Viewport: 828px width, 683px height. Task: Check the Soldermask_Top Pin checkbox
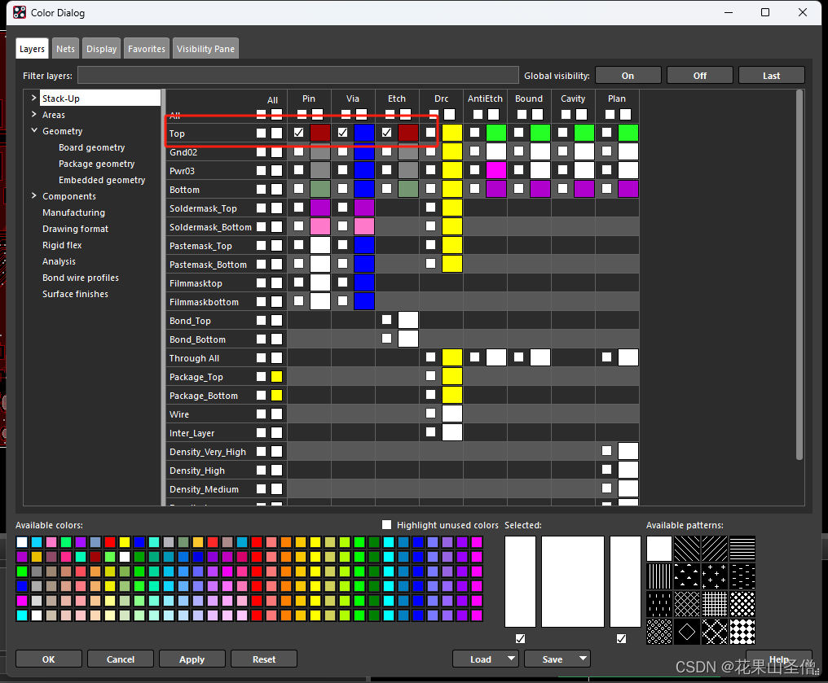tap(299, 208)
